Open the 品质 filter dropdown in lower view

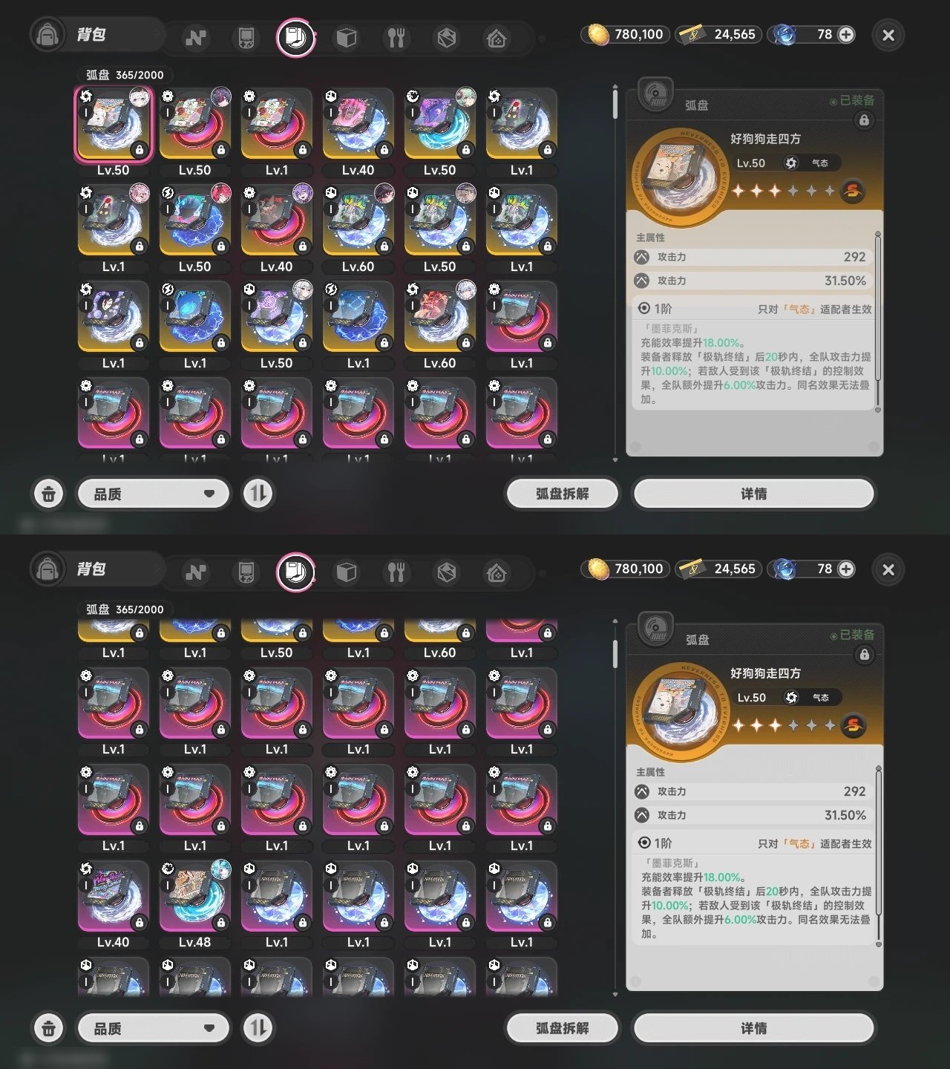[153, 1028]
